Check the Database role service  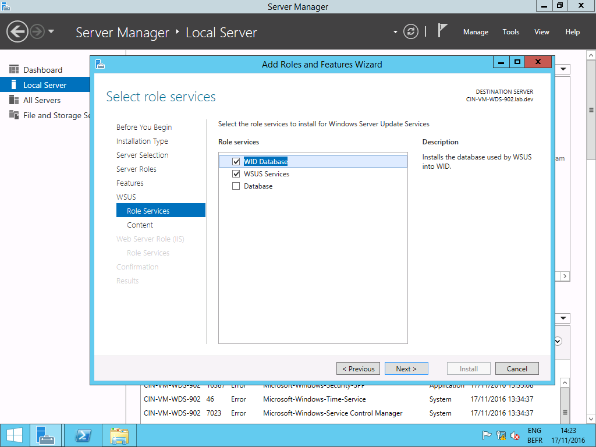pyautogui.click(x=236, y=186)
